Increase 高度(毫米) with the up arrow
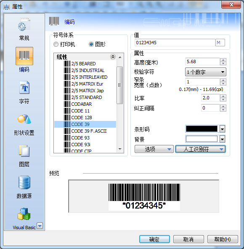The height and width of the screenshot is (249, 244). (223, 60)
